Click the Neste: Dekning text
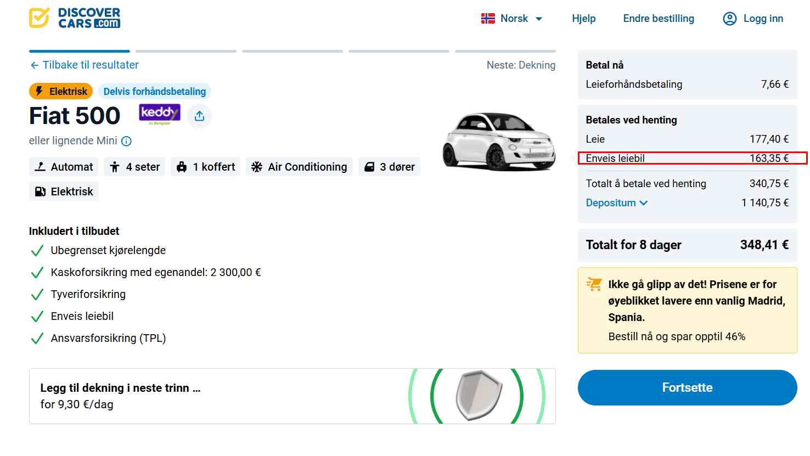This screenshot has height=456, width=810. point(521,65)
